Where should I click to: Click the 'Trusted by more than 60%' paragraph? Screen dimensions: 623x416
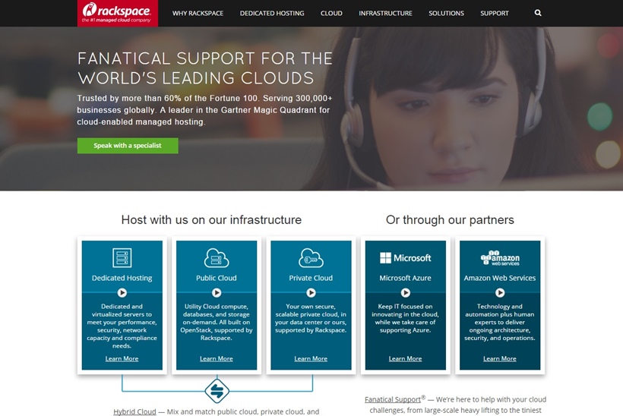(204, 110)
